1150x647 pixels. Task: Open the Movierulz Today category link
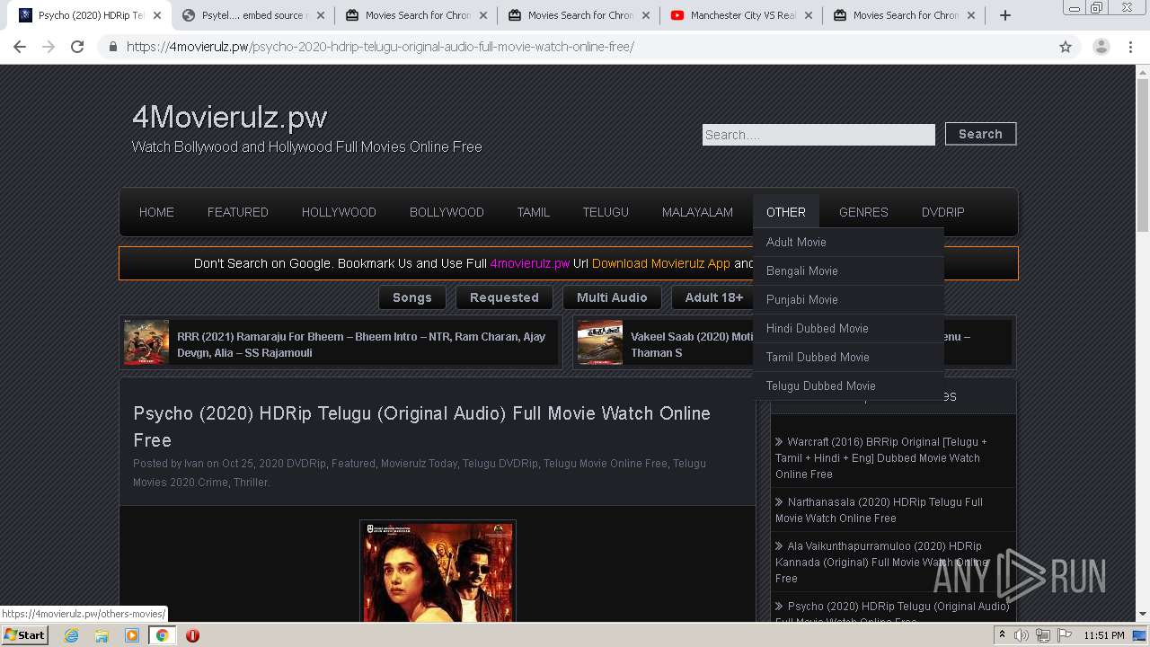click(419, 464)
